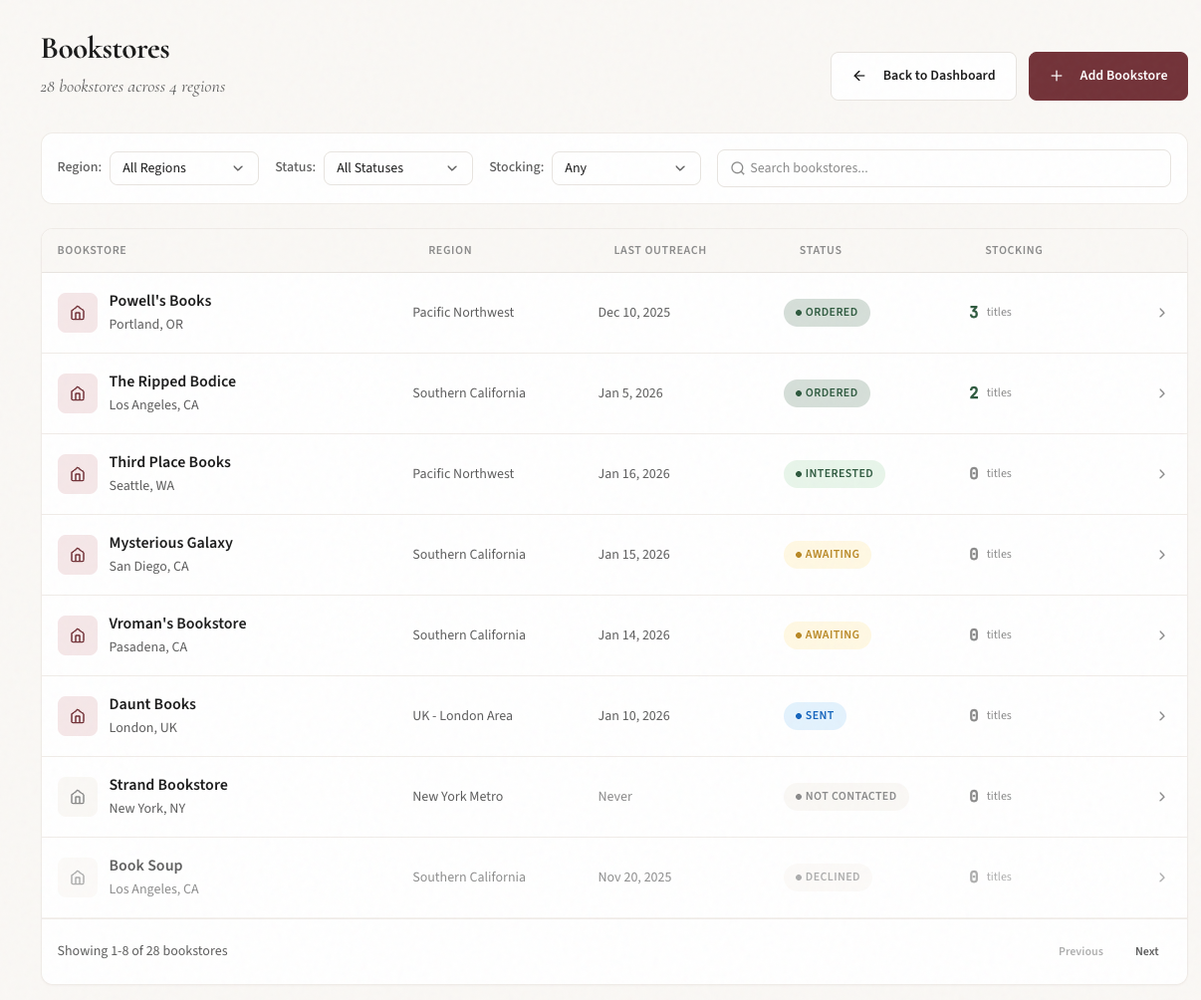Click the Stocking column header

(1013, 250)
